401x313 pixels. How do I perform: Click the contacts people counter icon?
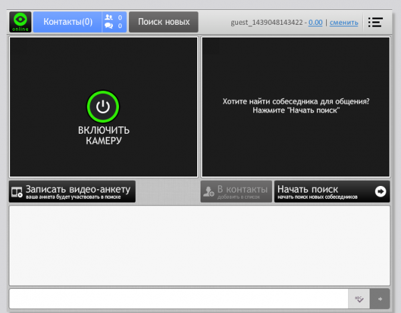(x=109, y=17)
